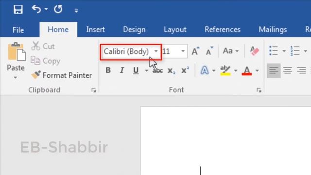Open the font name dropdown list
The image size is (311, 175).
[x=156, y=52]
